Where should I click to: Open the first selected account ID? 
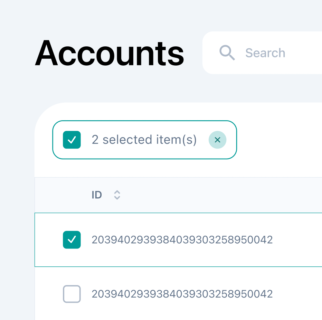click(182, 240)
